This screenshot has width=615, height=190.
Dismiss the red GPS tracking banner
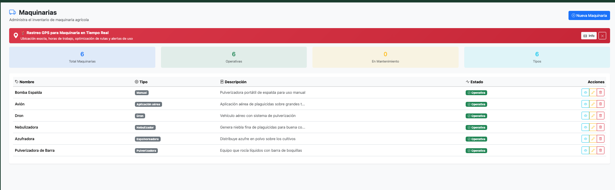point(602,36)
